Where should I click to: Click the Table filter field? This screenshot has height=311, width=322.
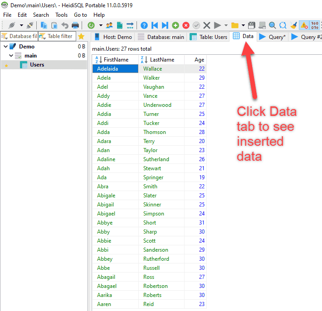click(57, 36)
